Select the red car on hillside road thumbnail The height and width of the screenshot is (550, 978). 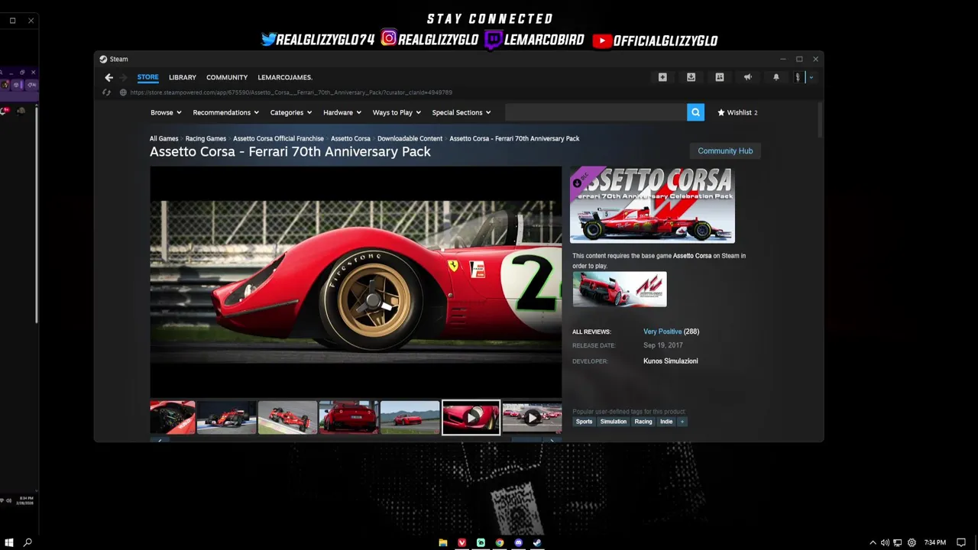[410, 418]
